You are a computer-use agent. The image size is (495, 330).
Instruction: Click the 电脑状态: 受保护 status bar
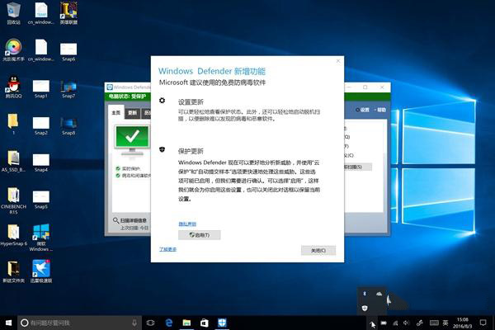click(x=128, y=97)
